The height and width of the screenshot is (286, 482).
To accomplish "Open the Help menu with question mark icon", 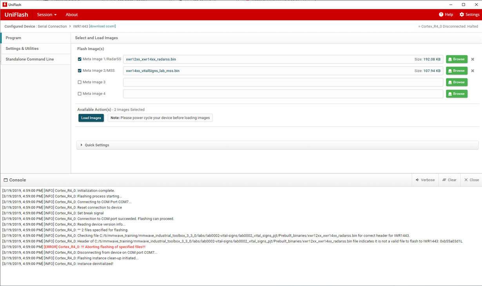I will [446, 15].
